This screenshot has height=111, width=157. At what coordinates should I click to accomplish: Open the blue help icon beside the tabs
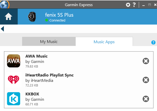pos(153,42)
